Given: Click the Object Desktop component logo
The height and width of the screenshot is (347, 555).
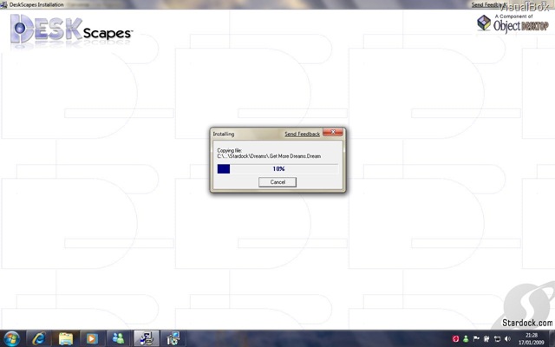Looking at the screenshot, I should coord(513,23).
